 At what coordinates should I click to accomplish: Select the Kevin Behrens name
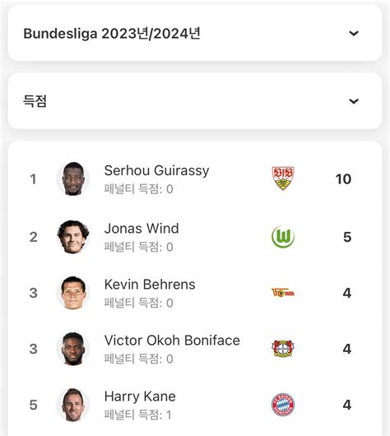pos(150,285)
